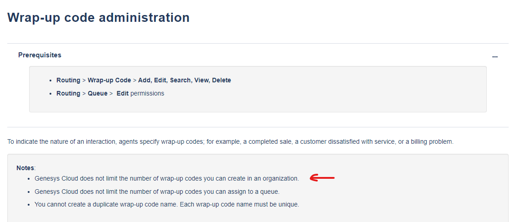Click the bold "Notes" label
Screen dimensions: 515x222
tap(25, 168)
